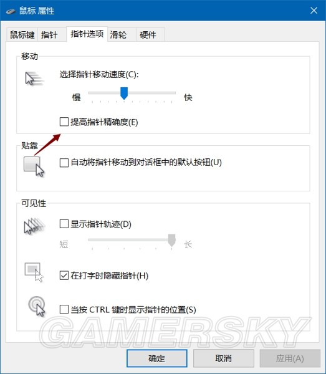Click the snap-to default button icon
This screenshot has height=374, width=326.
click(34, 166)
